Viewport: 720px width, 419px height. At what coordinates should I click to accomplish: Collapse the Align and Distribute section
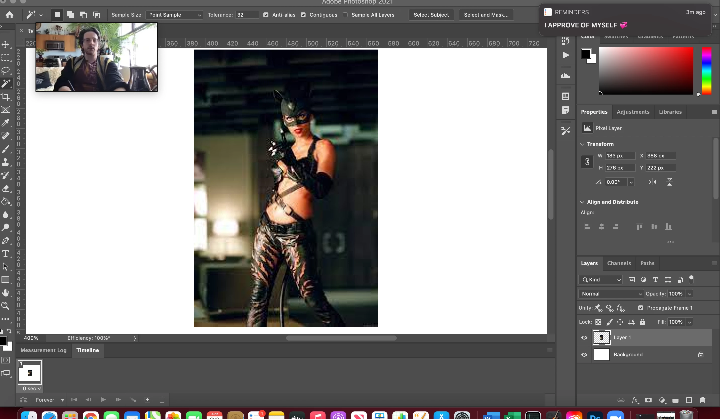click(582, 202)
